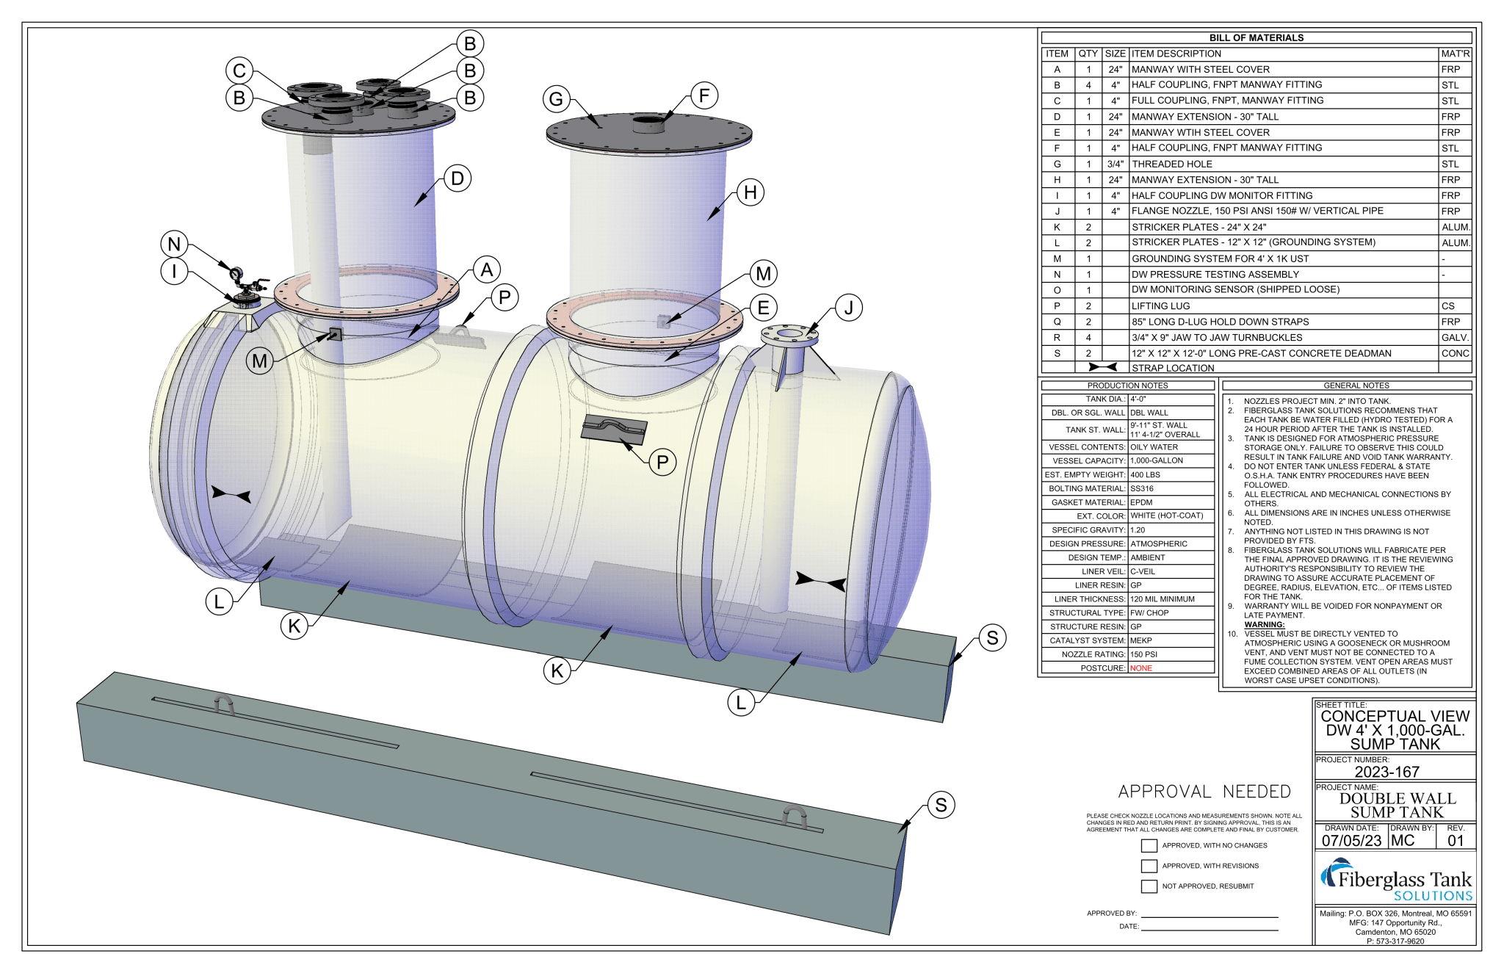Select the DOUBLE WALL SUMP TANK project name

(1395, 805)
